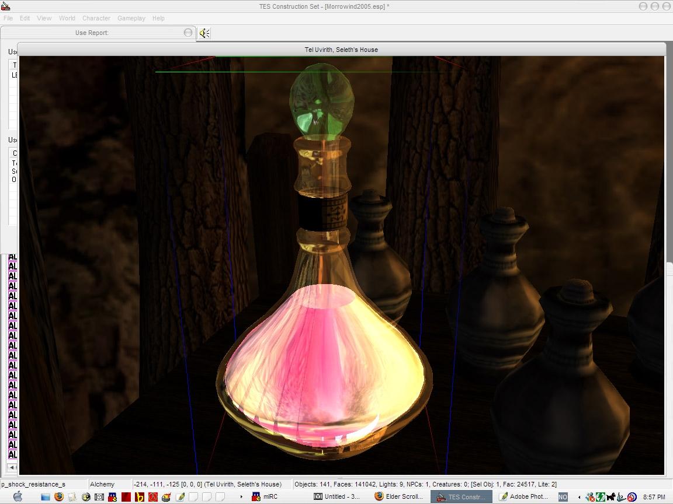Open the Help menu
Viewport: 673px width, 504px height.
pos(158,18)
